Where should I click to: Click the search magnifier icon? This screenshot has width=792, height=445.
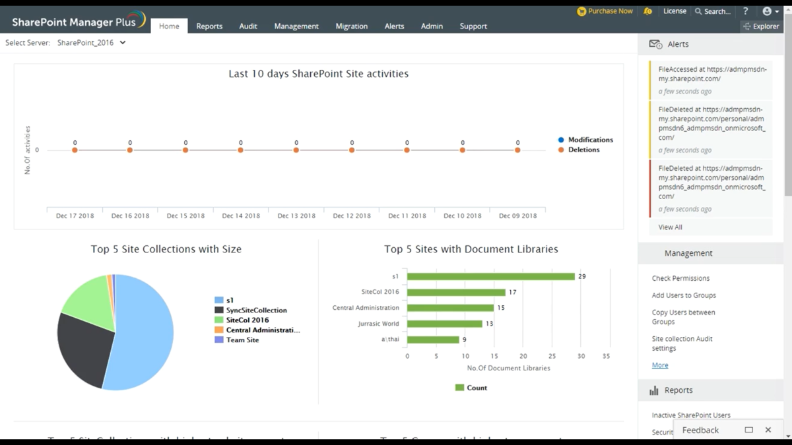pyautogui.click(x=698, y=11)
